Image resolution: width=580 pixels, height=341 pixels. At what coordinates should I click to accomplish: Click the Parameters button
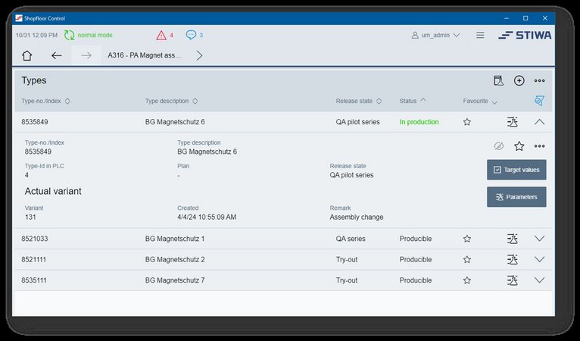[x=516, y=197]
